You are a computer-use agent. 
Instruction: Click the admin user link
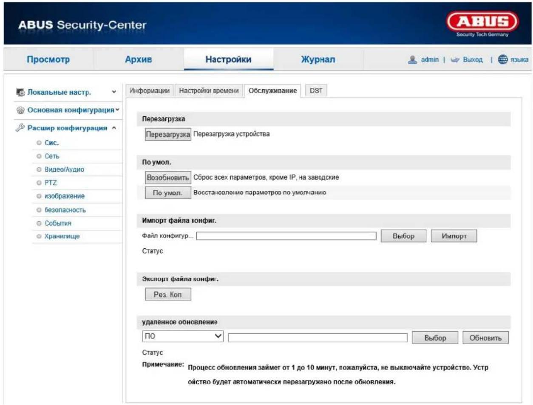coord(430,60)
